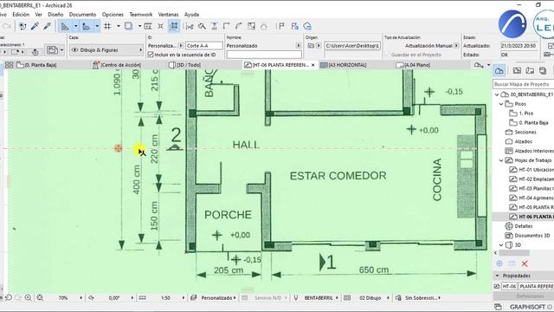Open the Actualización Manual dropdown
Image resolution: width=554 pixels, height=312 pixels.
[x=456, y=46]
